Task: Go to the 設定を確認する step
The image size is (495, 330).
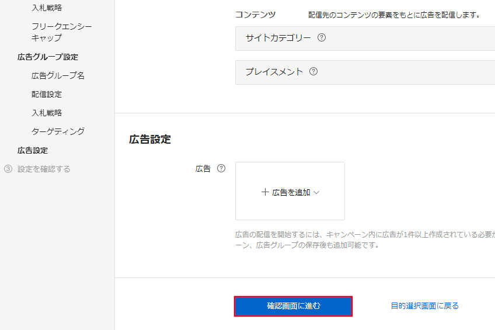Action: click(44, 169)
